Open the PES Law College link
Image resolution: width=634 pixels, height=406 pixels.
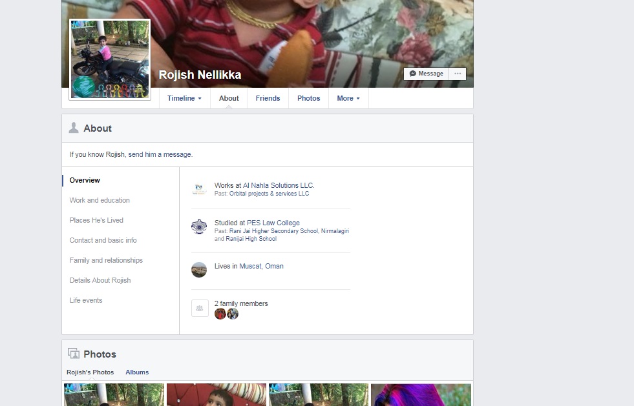[273, 223]
